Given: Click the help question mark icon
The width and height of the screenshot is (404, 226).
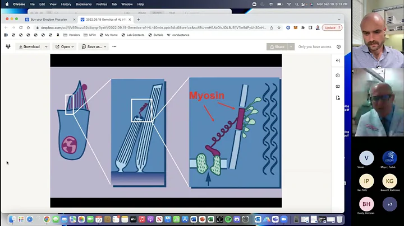Looking at the screenshot, I should coord(338,47).
